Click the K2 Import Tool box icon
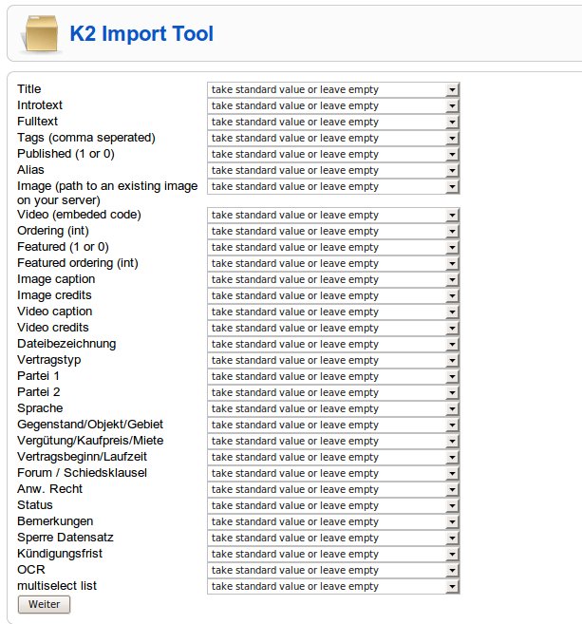Viewport: 582px width, 624px height. [41, 33]
